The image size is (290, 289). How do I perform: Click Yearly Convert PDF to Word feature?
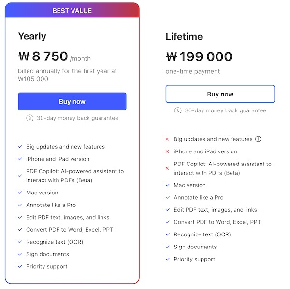coord(70,230)
